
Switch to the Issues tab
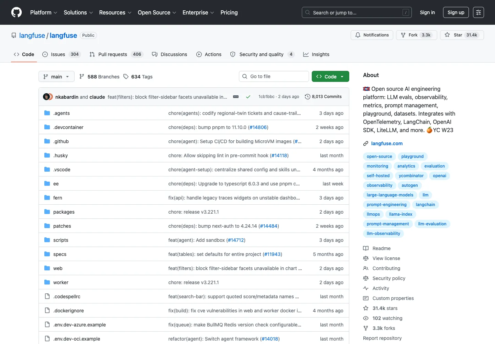point(62,54)
